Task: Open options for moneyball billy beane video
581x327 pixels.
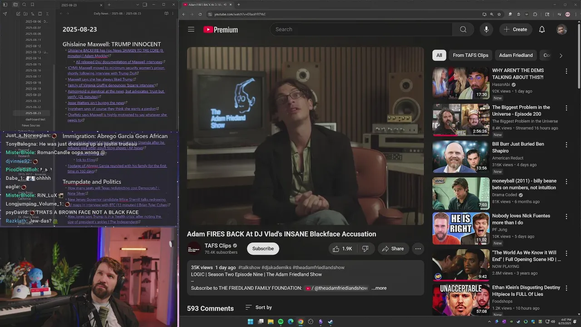Action: pyautogui.click(x=566, y=182)
